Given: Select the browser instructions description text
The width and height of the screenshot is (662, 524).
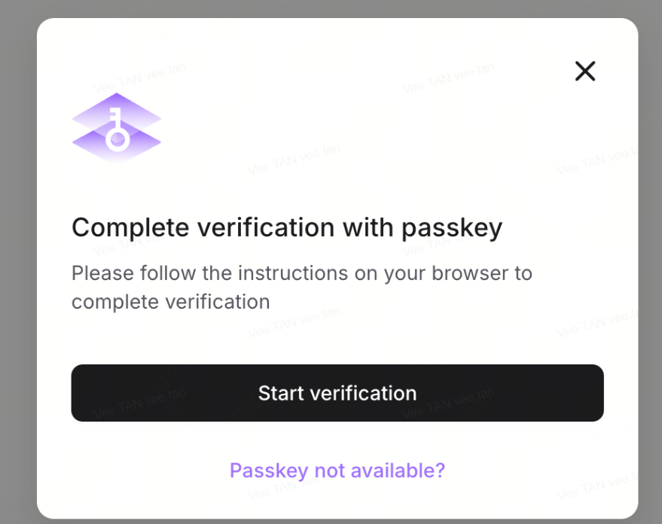Looking at the screenshot, I should click(x=301, y=287).
